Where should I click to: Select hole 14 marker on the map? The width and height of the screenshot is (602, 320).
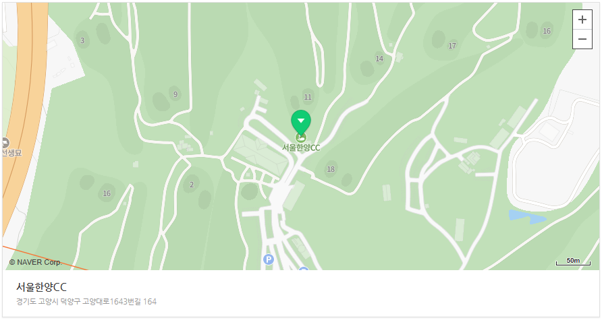379,59
